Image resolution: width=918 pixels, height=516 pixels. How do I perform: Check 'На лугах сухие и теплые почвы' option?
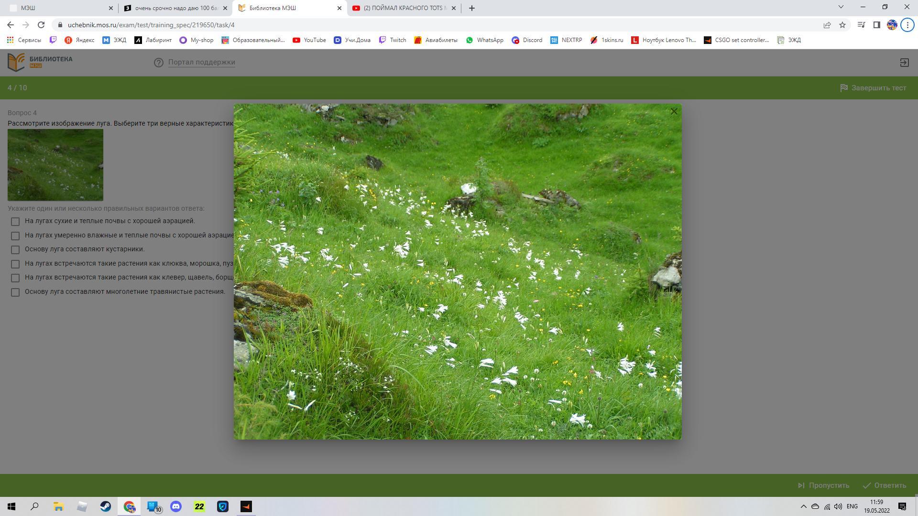(15, 222)
